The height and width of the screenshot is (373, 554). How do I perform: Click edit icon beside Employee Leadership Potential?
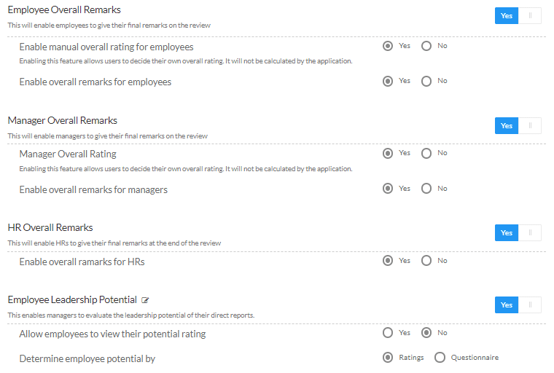coord(145,300)
